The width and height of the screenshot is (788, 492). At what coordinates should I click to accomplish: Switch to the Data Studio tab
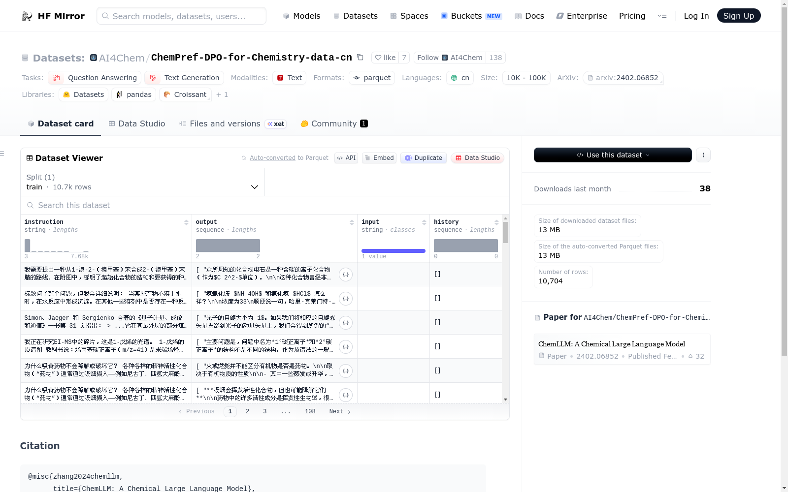[137, 124]
